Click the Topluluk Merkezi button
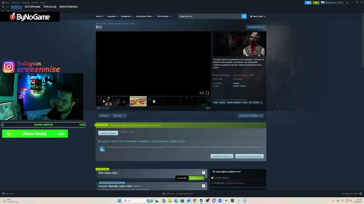Image resolution: width=364 pixels, height=204 pixels. pos(256,27)
